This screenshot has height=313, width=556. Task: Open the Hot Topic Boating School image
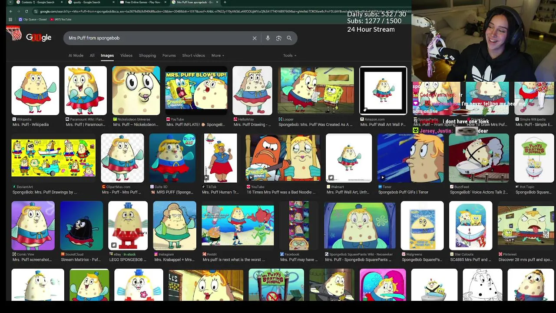tap(534, 158)
